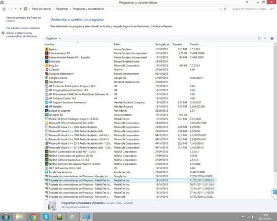Click the Google Chrome program icon in list
The image size is (277, 221).
click(47, 78)
